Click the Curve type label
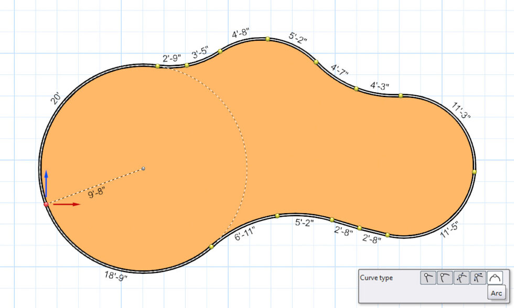 376,278
